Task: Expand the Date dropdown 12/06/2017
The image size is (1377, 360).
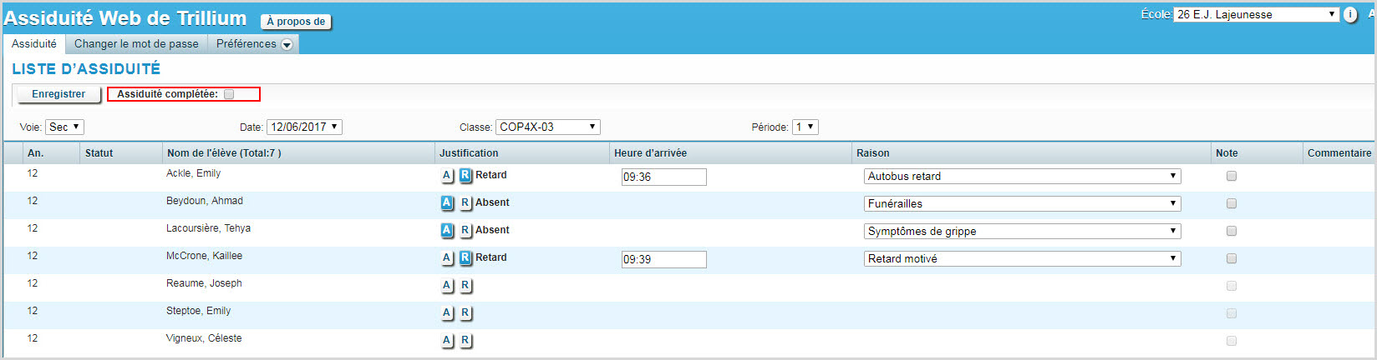Action: (304, 127)
